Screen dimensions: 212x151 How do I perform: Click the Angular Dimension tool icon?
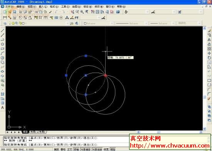point(30,18)
